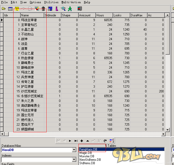The height and width of the screenshot is (165, 174).
Task: Click the horizontal scrollbar left arrow
Action: pos(2,134)
